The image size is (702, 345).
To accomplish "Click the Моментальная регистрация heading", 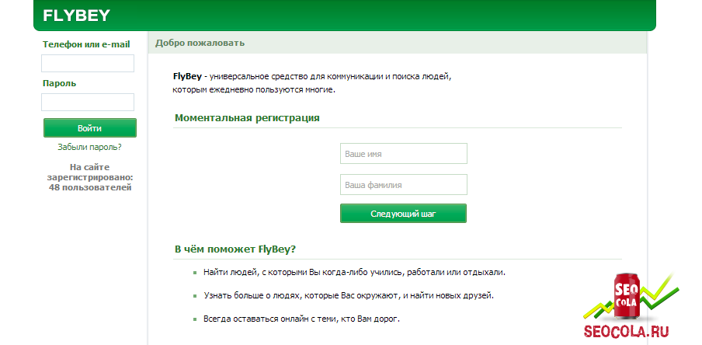I will pyautogui.click(x=247, y=118).
